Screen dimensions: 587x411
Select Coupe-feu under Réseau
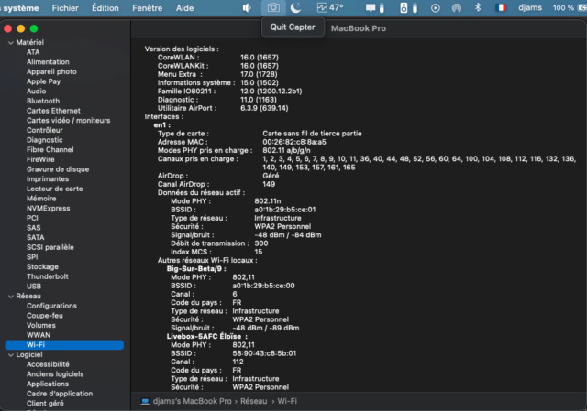[x=45, y=316]
